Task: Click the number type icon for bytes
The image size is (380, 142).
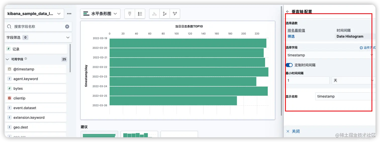Action: point(9,88)
